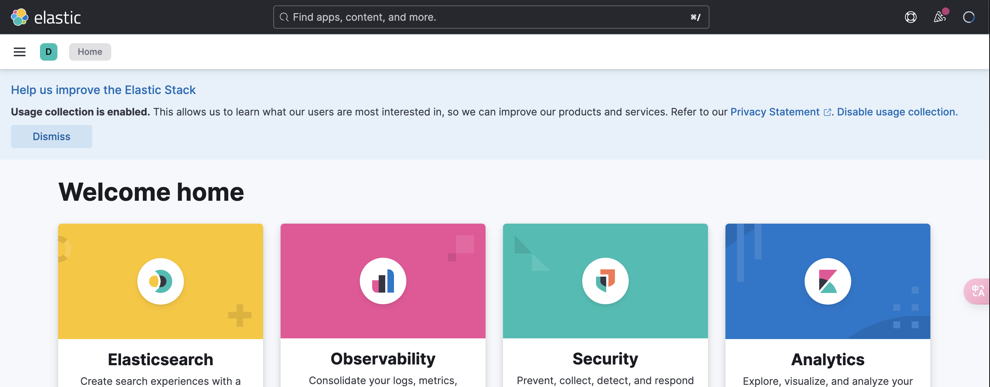Open the newsfeed party popper icon
The height and width of the screenshot is (387, 990).
[939, 17]
